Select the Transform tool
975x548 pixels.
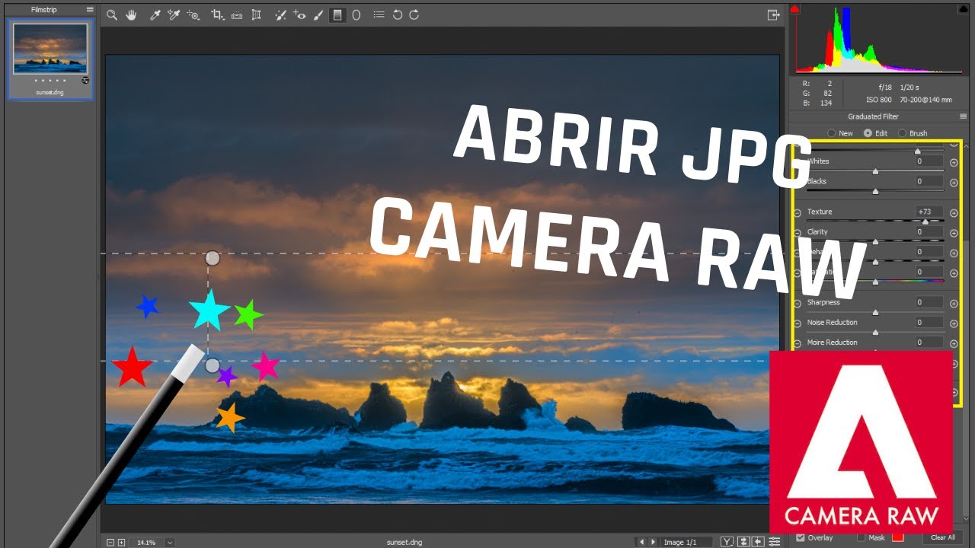(256, 14)
